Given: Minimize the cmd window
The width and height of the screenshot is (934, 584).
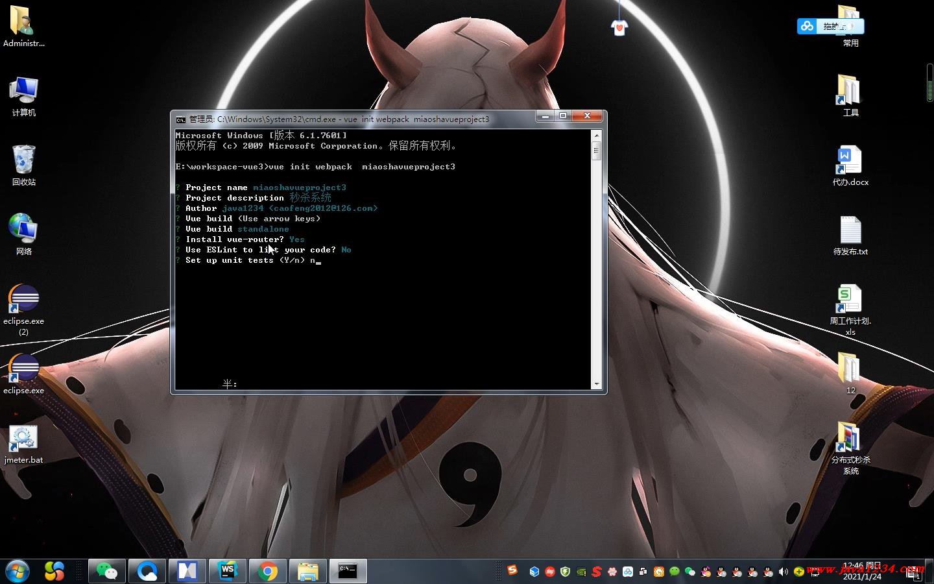Looking at the screenshot, I should coord(545,116).
